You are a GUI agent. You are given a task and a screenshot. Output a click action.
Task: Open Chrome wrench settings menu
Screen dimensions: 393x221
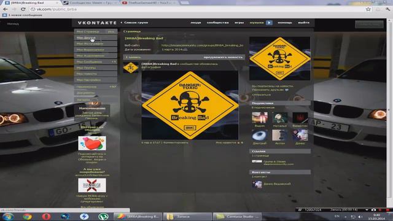click(x=387, y=9)
